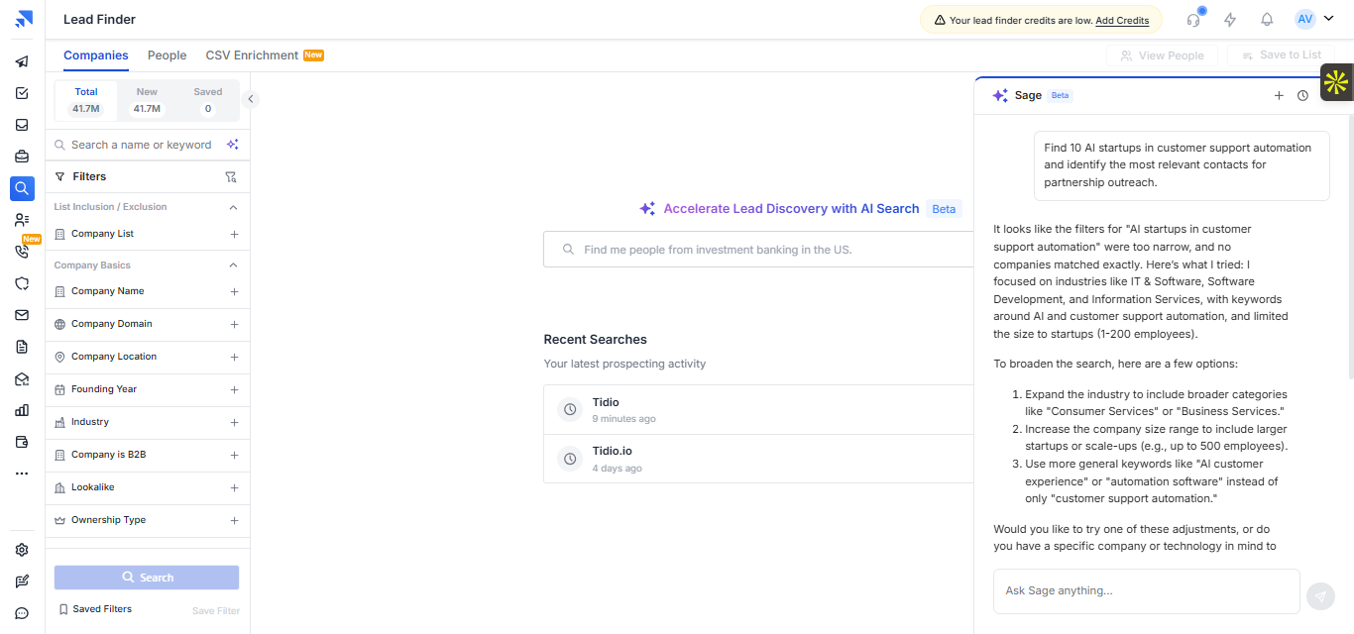Open the recent search Tidio.io
This screenshot has width=1354, height=634.
tap(758, 458)
